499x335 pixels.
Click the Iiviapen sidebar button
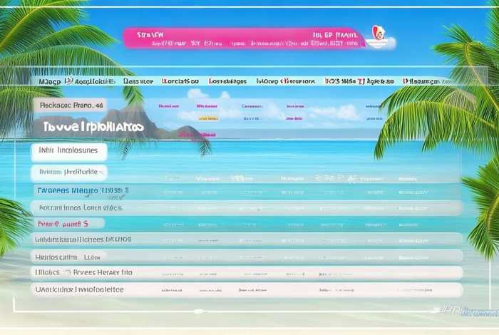tap(69, 172)
